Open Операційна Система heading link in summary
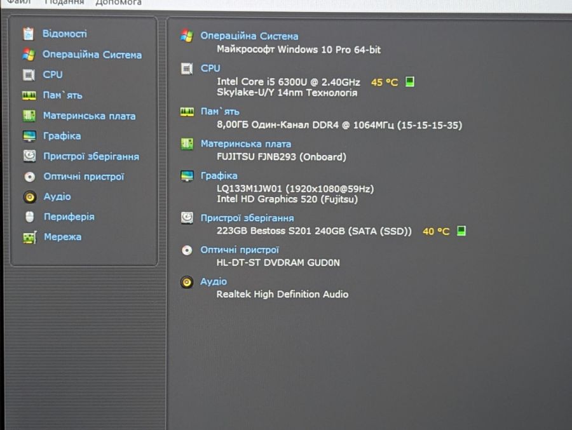The image size is (572, 430). [249, 36]
